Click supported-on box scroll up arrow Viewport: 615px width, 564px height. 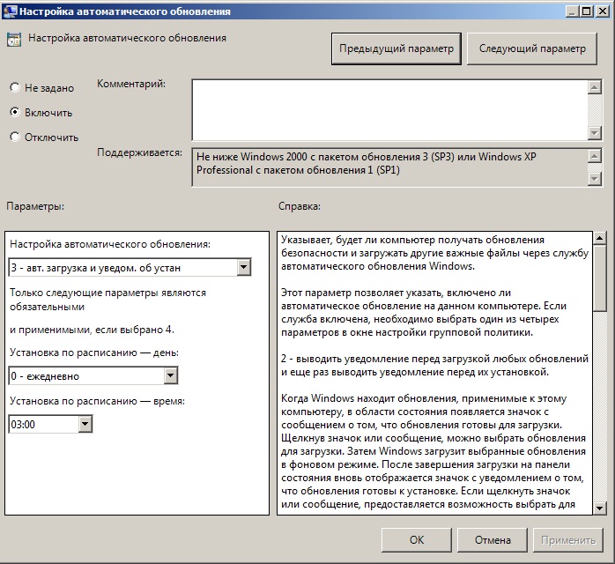[x=595, y=156]
